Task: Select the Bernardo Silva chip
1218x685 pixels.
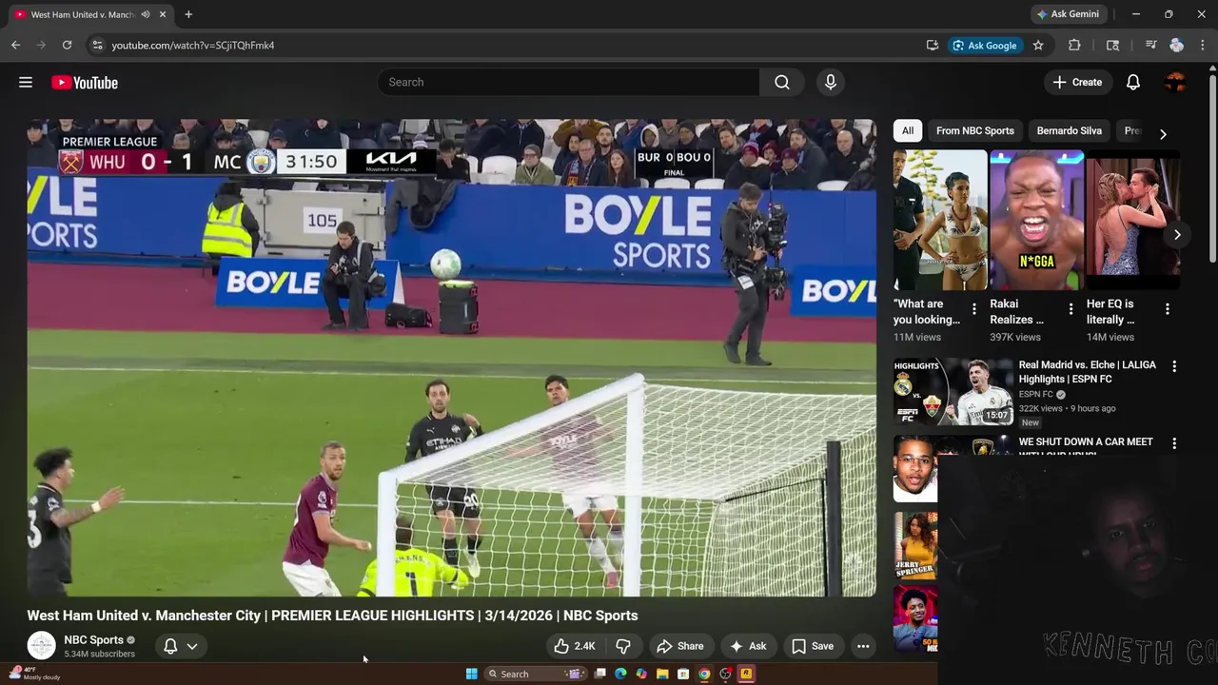Action: pyautogui.click(x=1070, y=131)
